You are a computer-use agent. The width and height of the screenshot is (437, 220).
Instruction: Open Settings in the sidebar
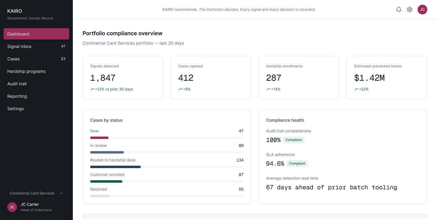tap(36, 109)
